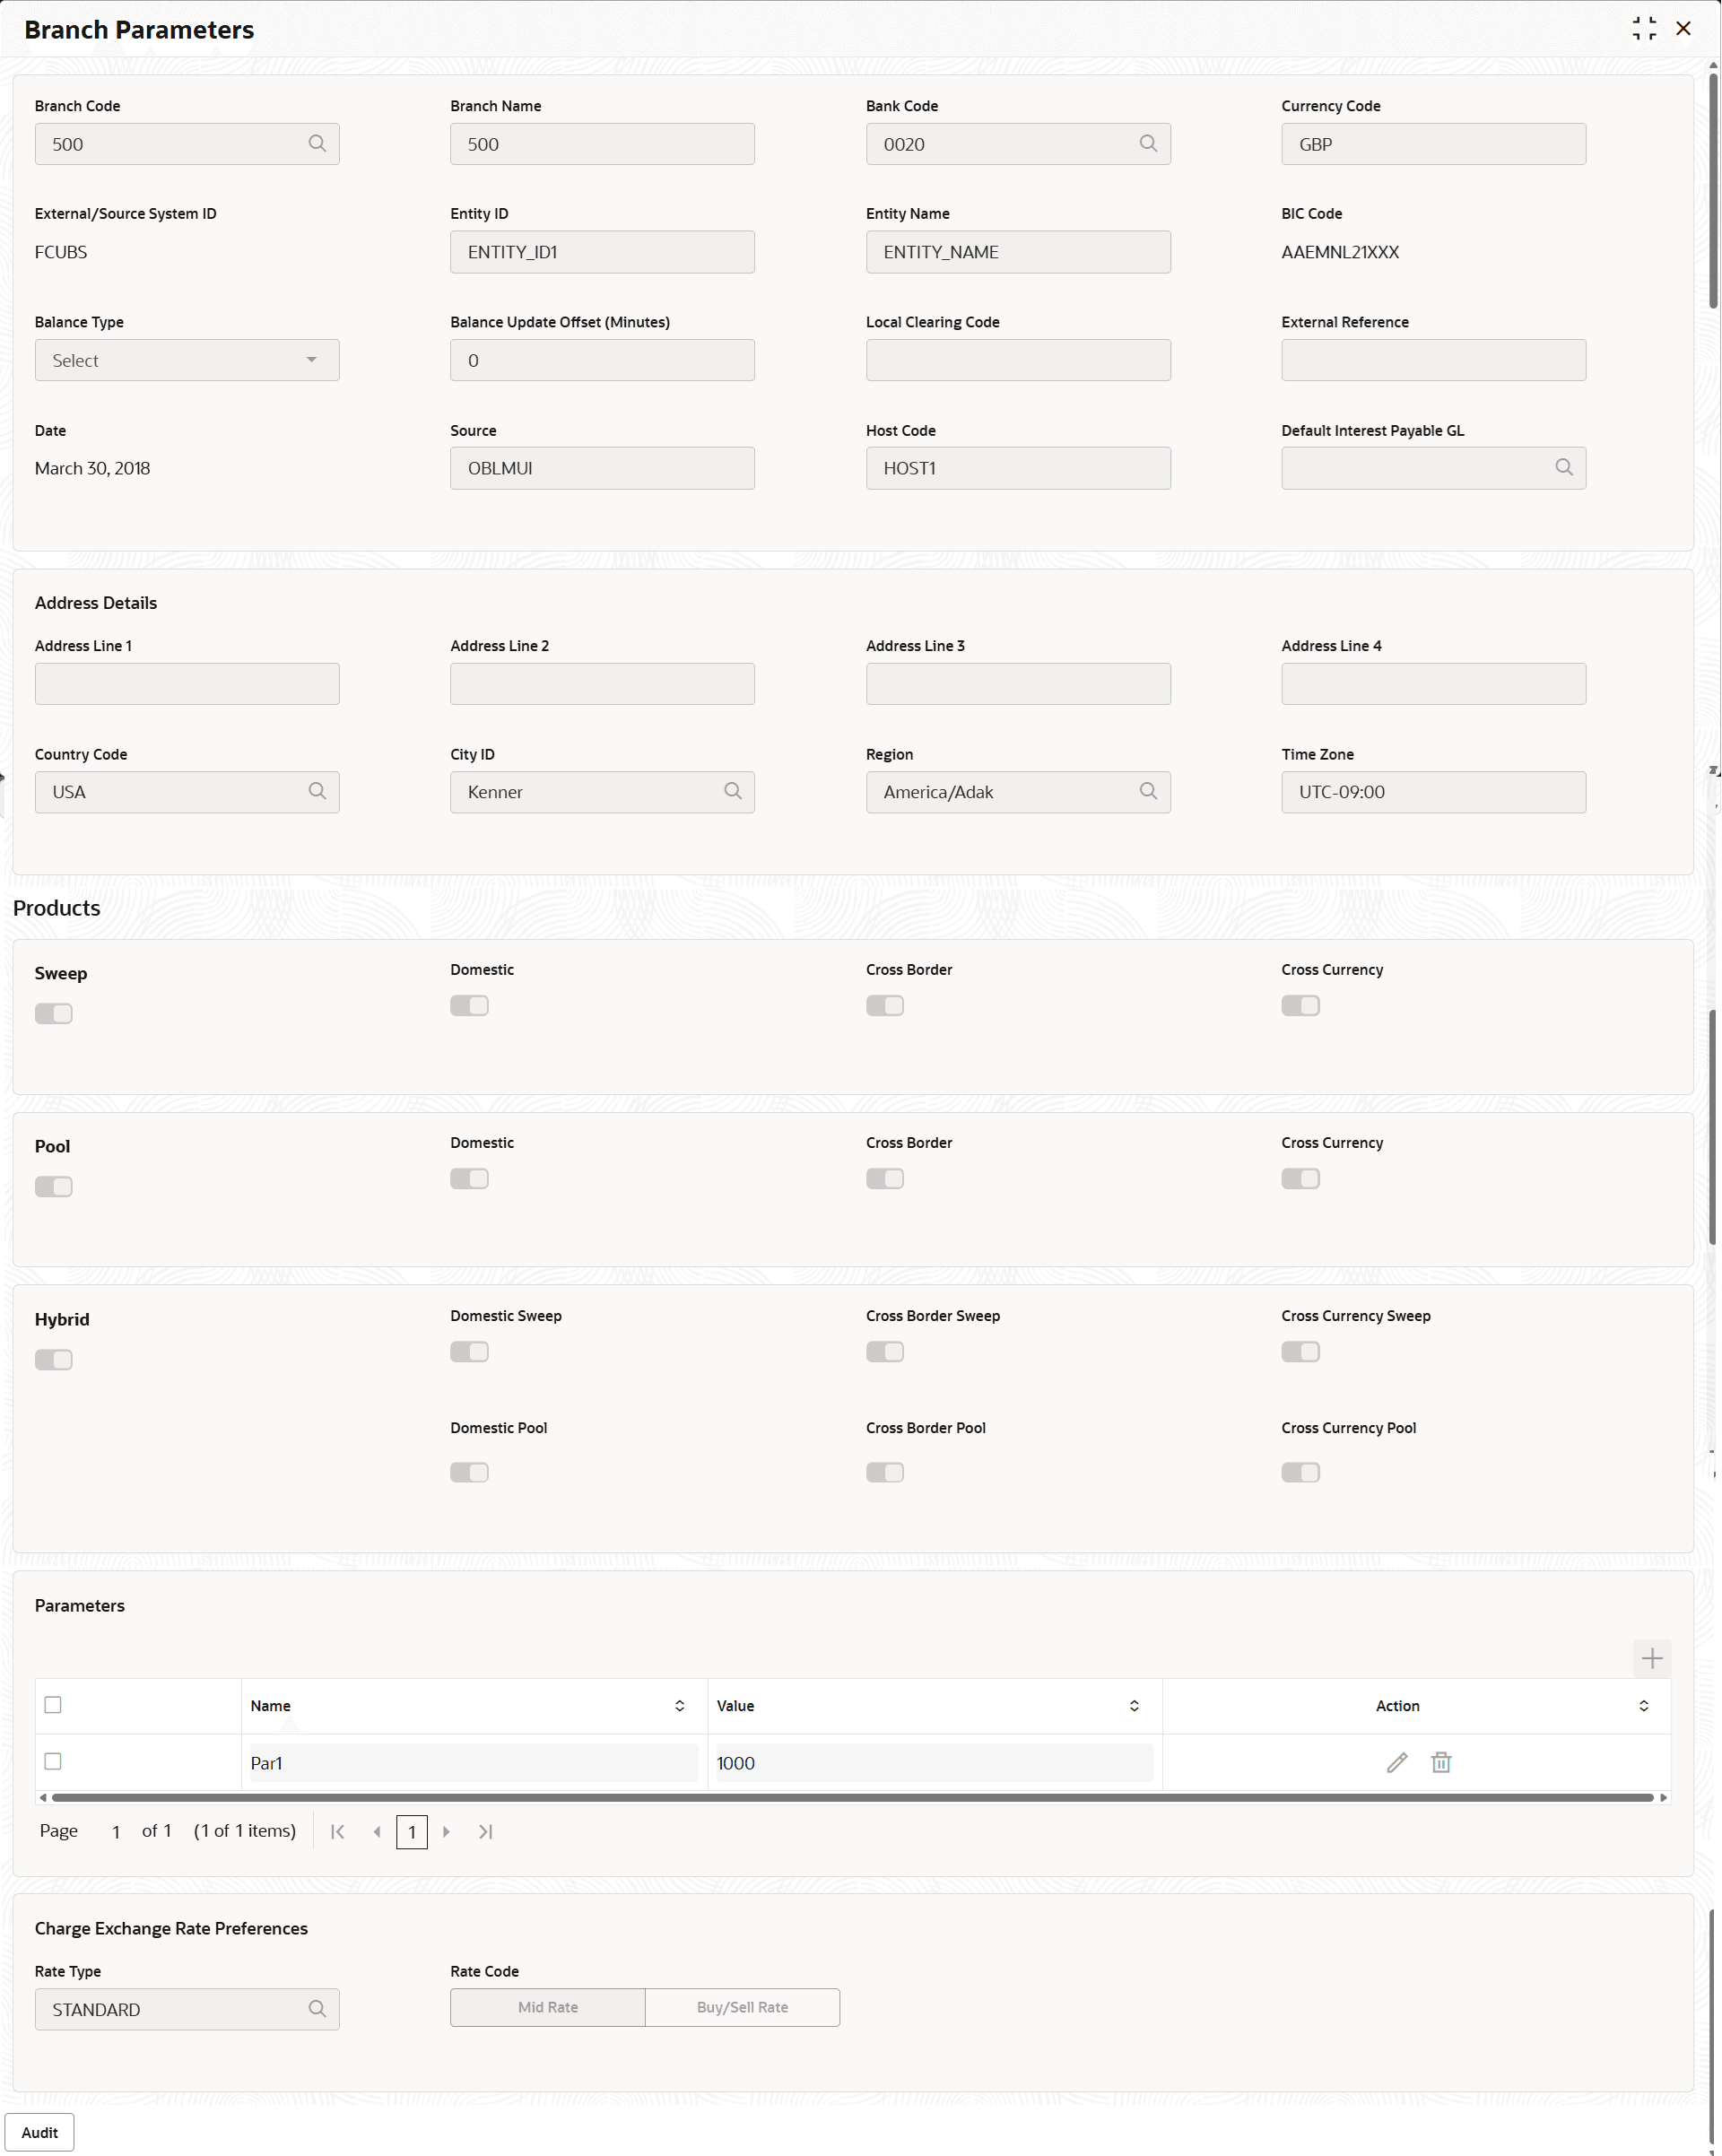This screenshot has width=1722, height=2156.
Task: Sort the Action column in Parameters
Action: point(1644,1705)
